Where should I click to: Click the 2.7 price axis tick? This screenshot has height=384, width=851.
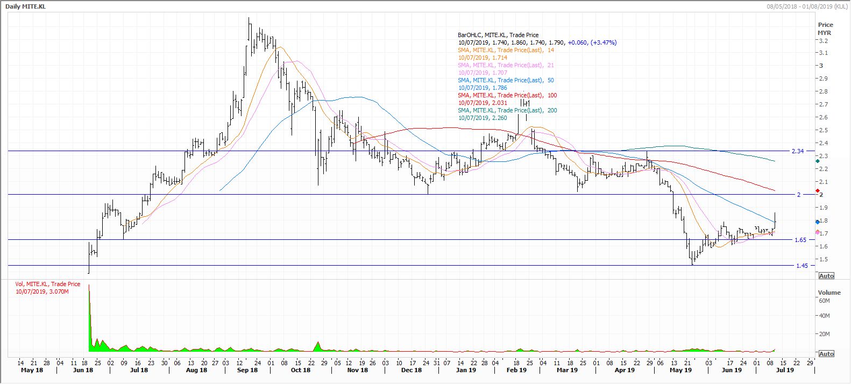823,104
